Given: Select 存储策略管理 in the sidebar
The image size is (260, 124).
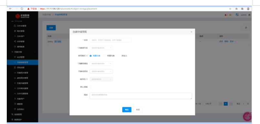Looking at the screenshot, I should click(x=22, y=62).
